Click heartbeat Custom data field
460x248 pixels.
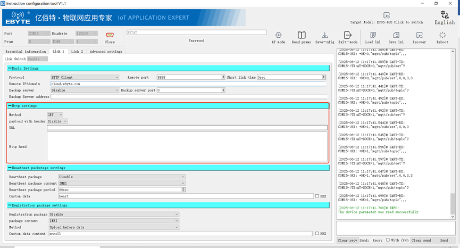[x=186, y=196]
